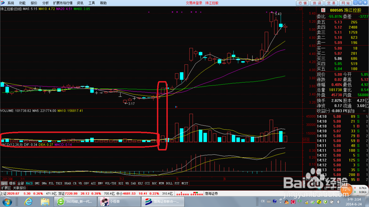The image size is (369, 207).
Task: Open the 分析 menu
Action: [x=45, y=3]
